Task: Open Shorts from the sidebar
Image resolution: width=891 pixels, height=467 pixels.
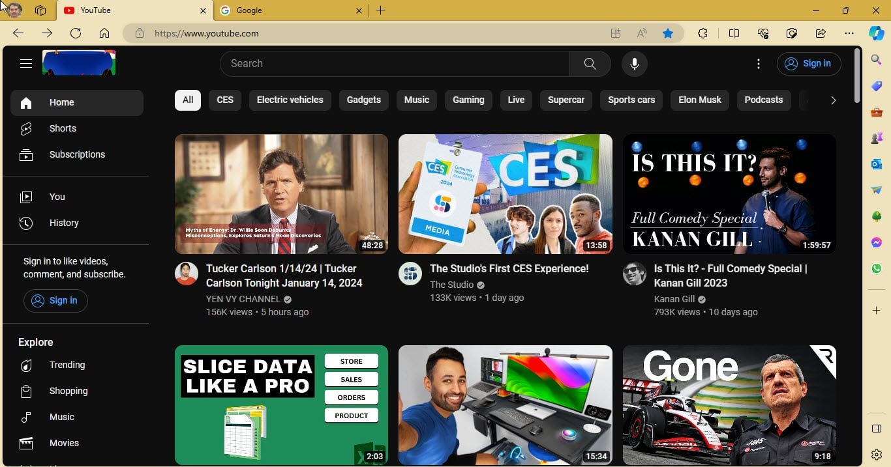Action: click(77, 129)
